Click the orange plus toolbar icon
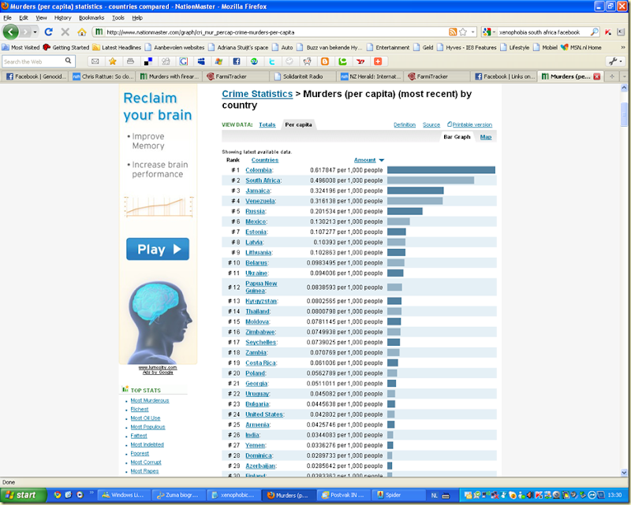This screenshot has height=505, width=631. click(x=378, y=61)
